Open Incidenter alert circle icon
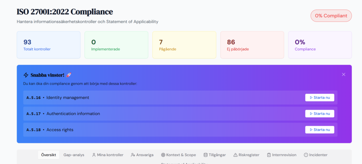The height and width of the screenshot is (164, 362). (306, 155)
